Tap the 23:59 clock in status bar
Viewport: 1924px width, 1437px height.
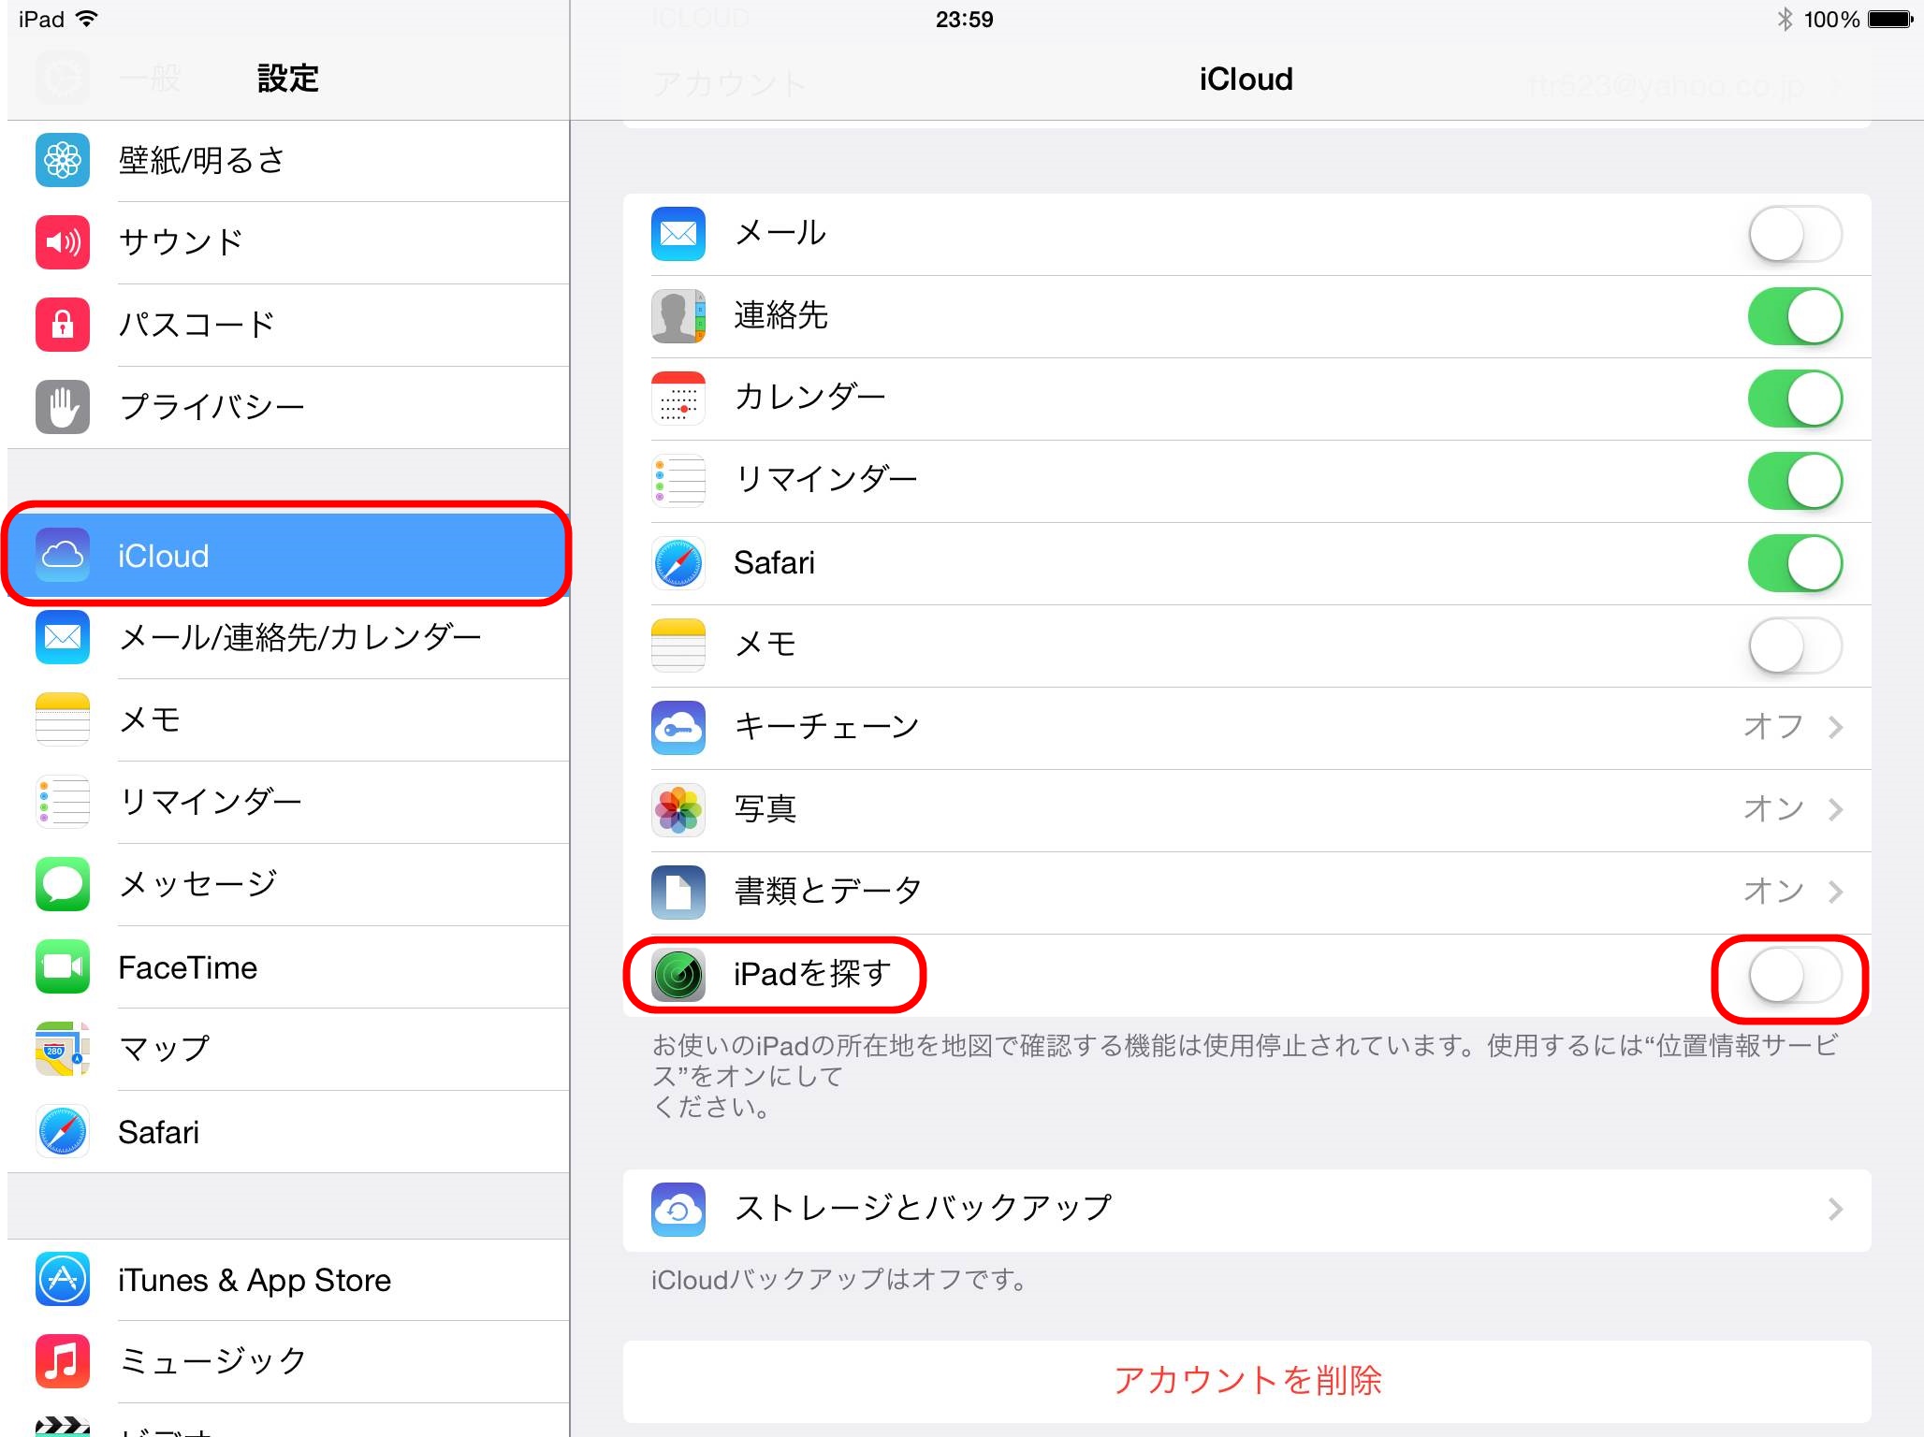(x=964, y=20)
